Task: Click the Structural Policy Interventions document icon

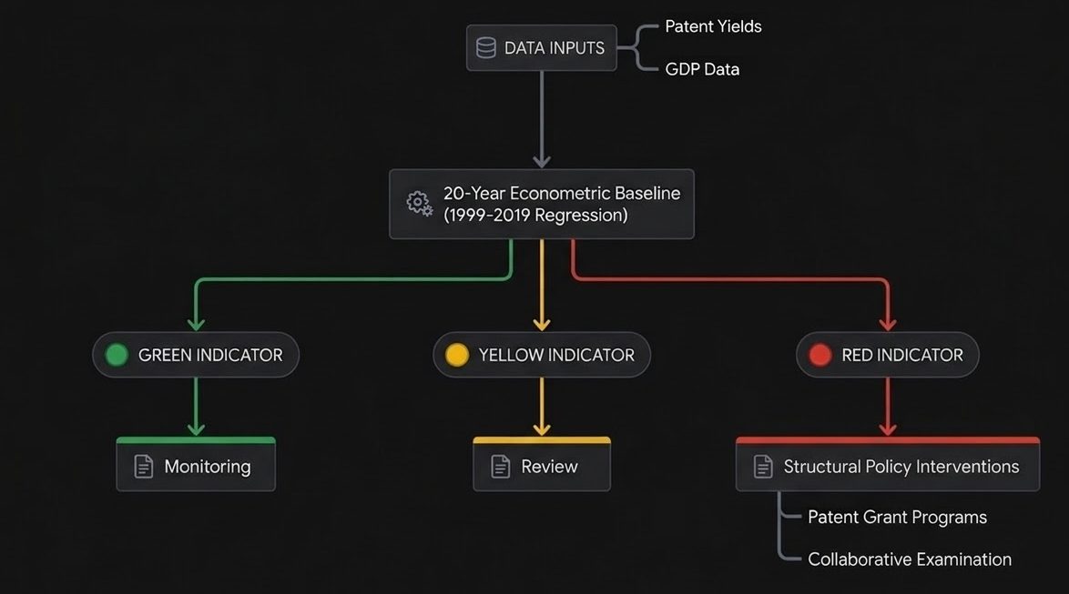Action: point(762,467)
